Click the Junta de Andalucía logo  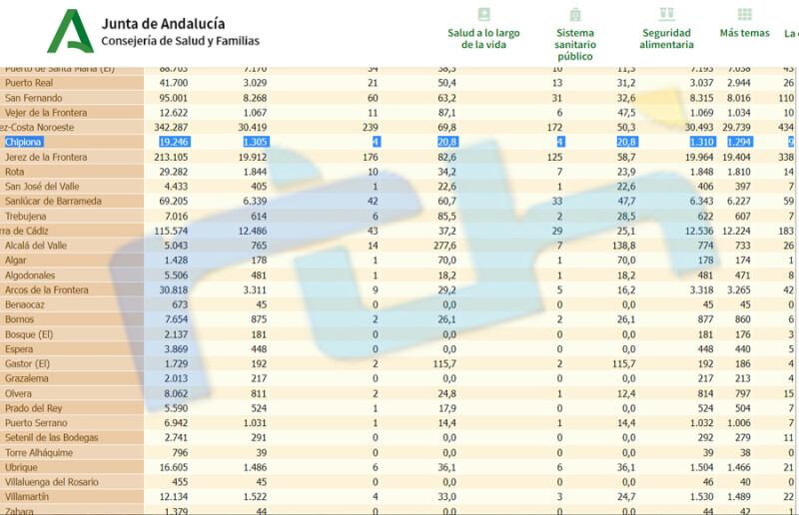click(70, 31)
